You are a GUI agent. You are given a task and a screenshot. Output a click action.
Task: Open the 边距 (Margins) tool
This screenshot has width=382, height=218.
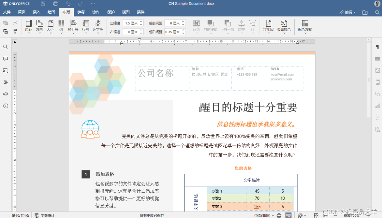(28, 26)
